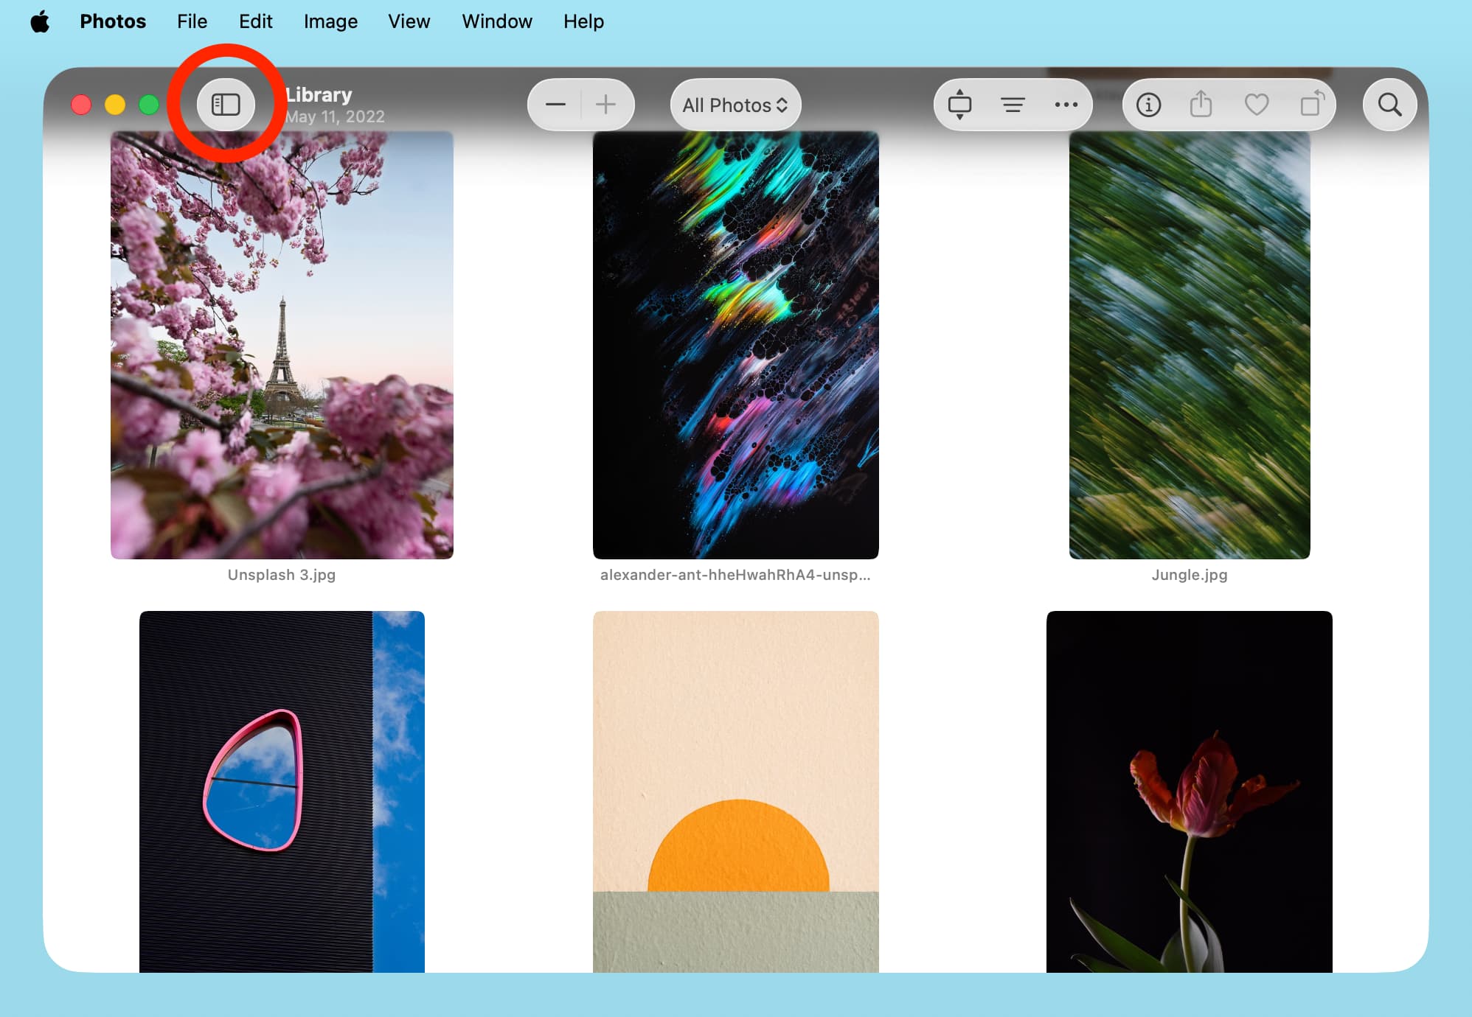Open the Photos app menu

click(x=113, y=21)
